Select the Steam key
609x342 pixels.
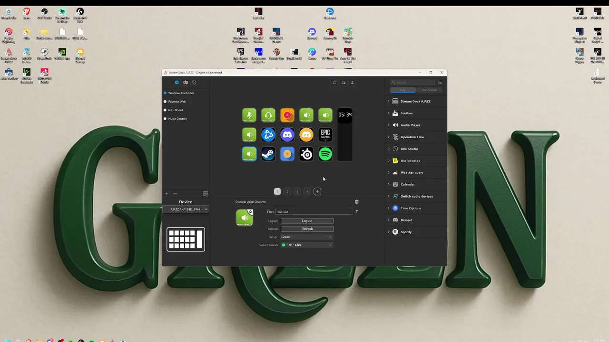[x=268, y=154]
